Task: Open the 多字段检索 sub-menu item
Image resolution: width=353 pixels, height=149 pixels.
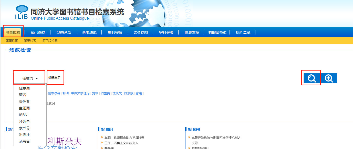Action: (x=50, y=41)
